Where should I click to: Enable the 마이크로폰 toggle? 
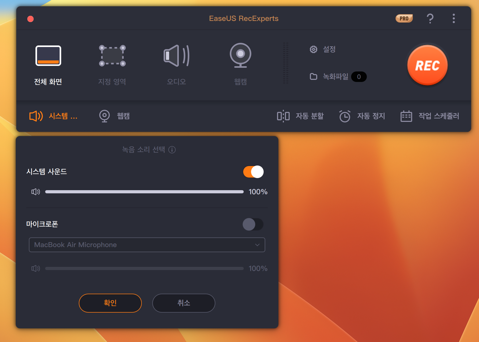point(253,224)
